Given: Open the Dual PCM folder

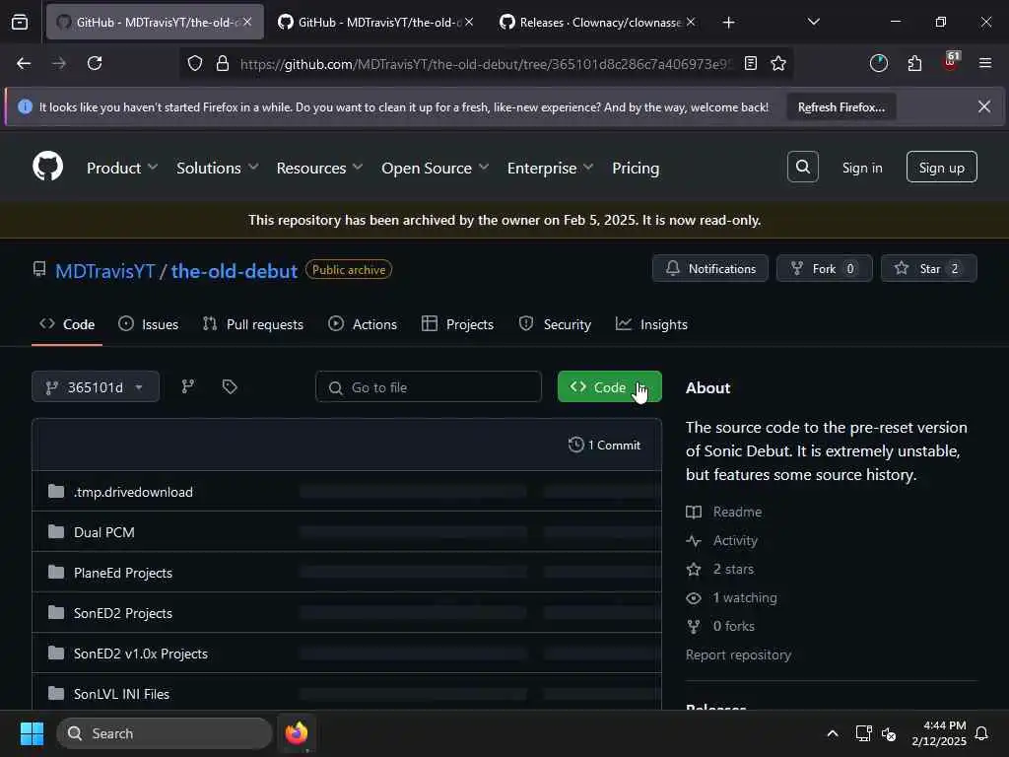Looking at the screenshot, I should [x=104, y=532].
